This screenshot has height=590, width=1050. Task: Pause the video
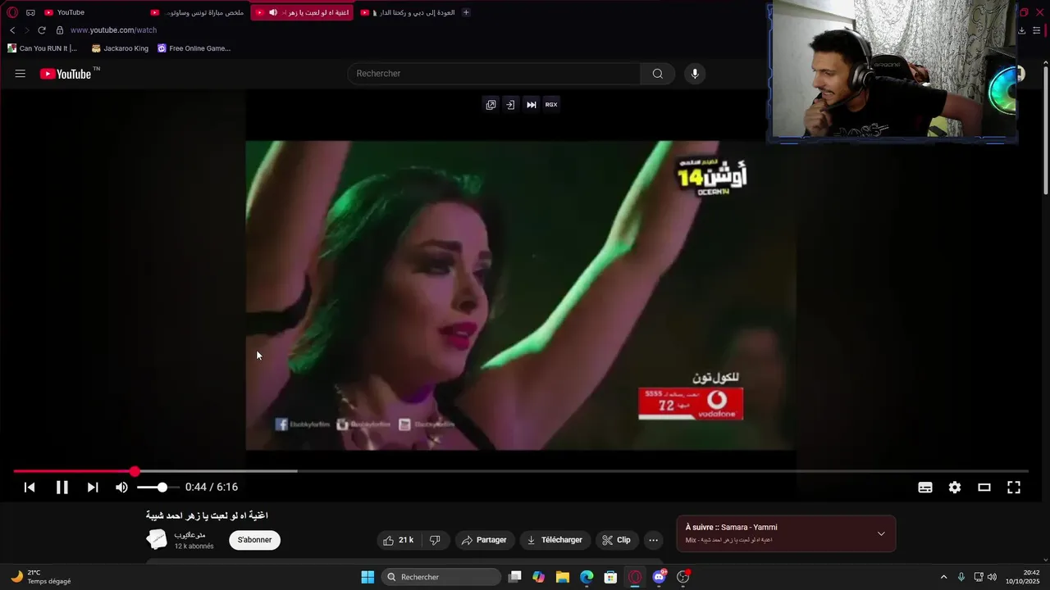point(62,488)
